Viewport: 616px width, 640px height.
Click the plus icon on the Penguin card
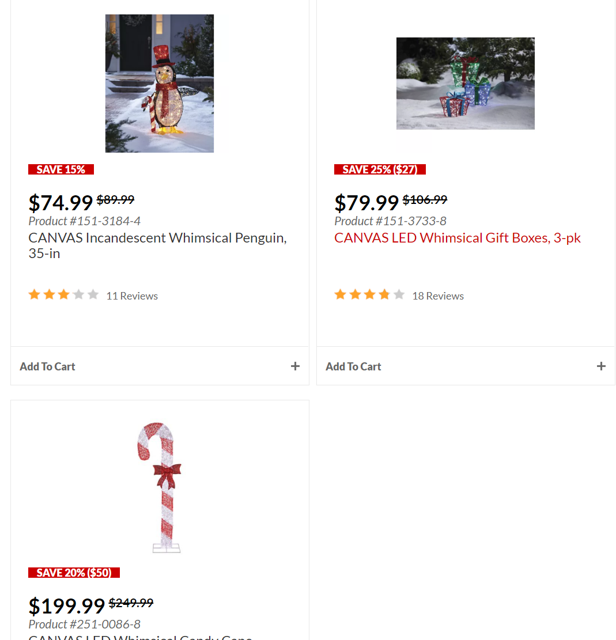tap(295, 366)
